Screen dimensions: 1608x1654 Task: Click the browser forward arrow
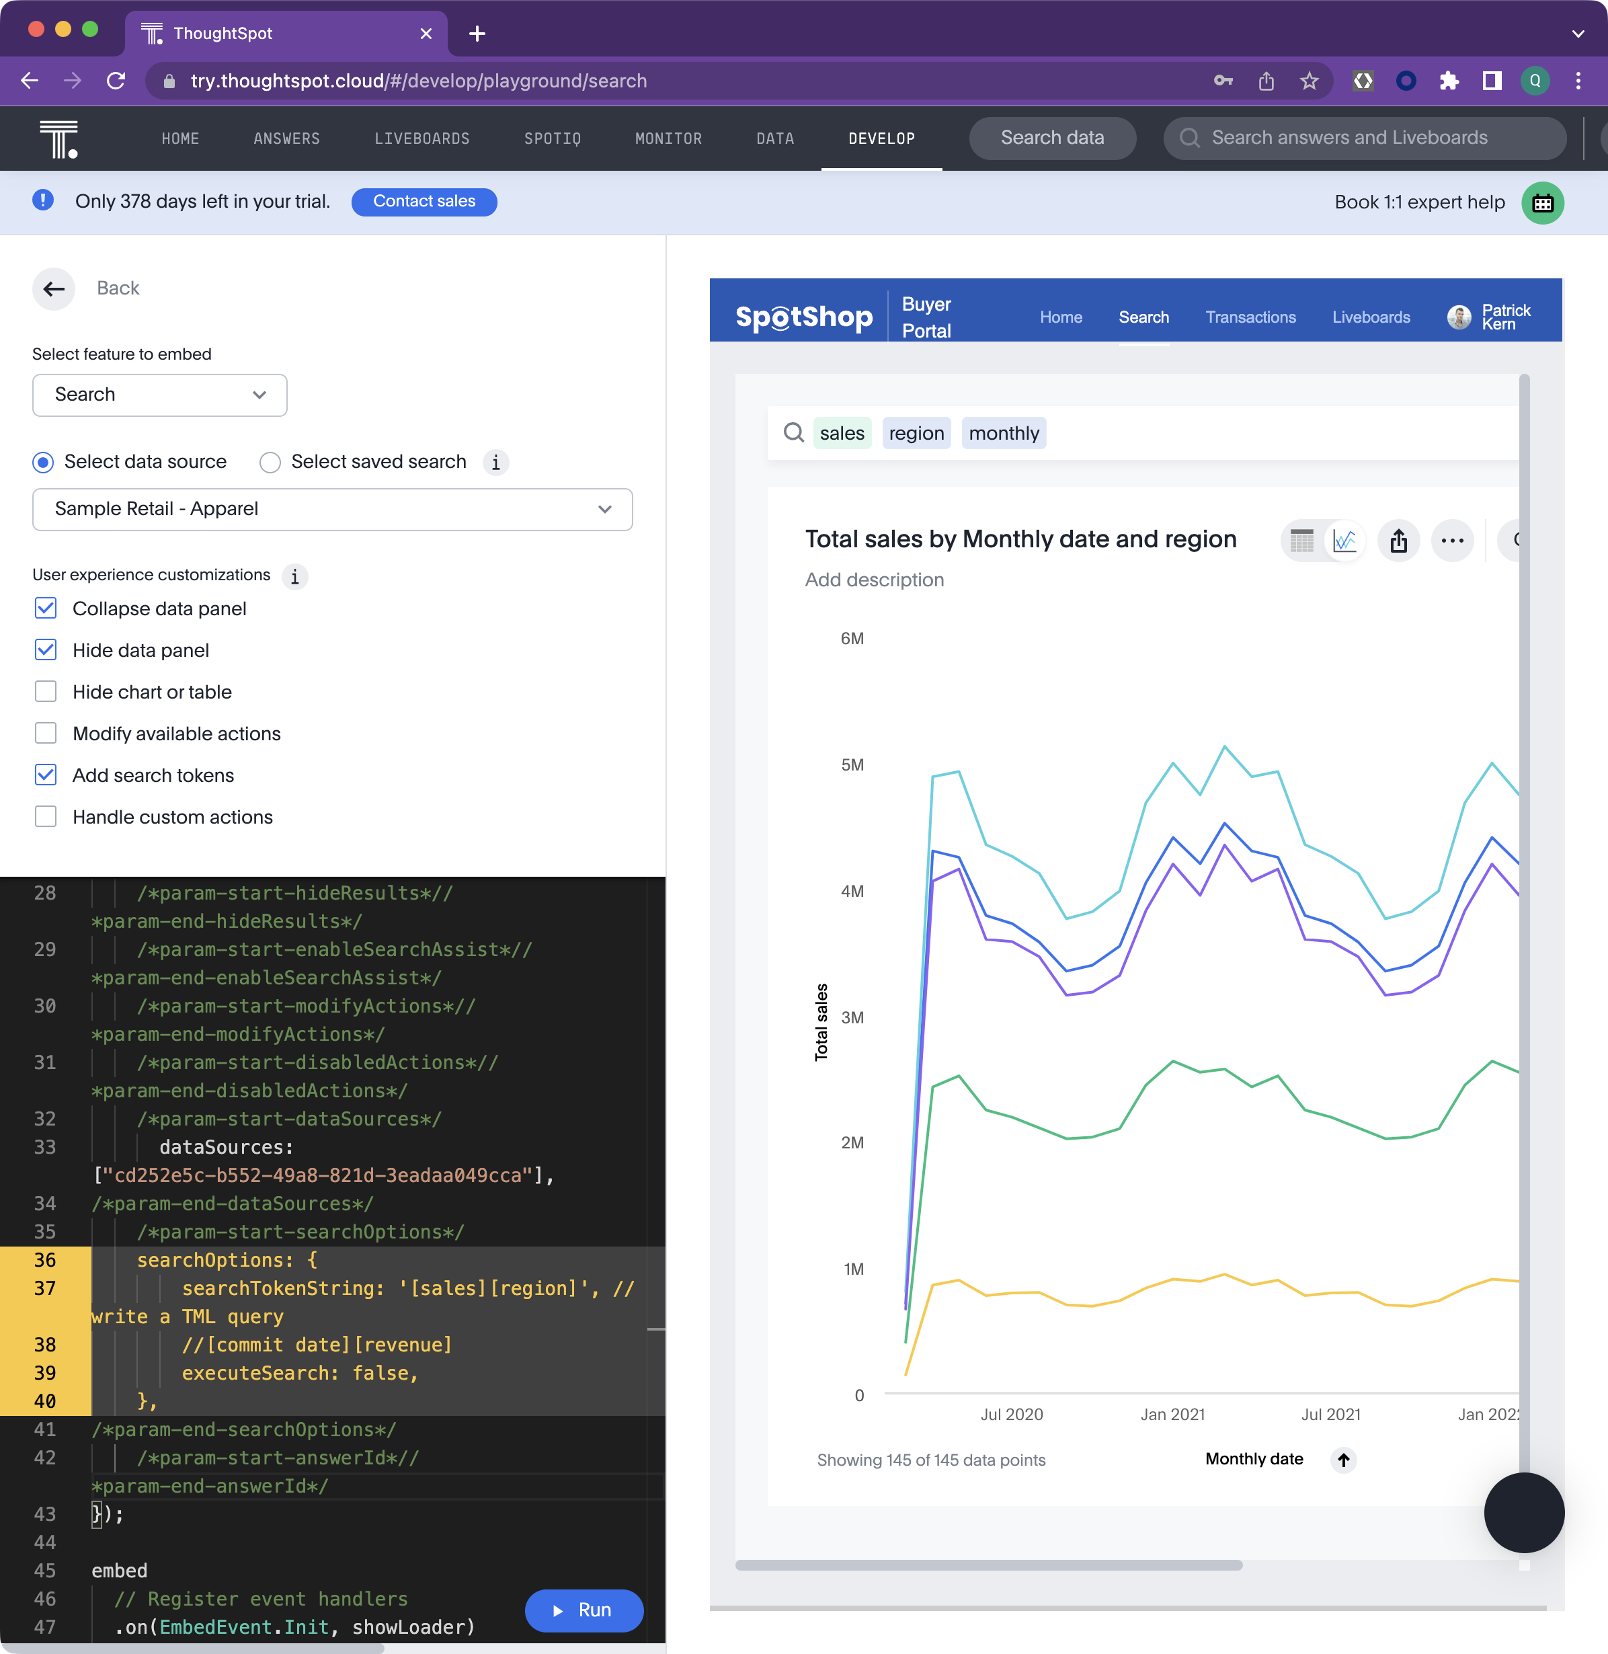click(73, 80)
